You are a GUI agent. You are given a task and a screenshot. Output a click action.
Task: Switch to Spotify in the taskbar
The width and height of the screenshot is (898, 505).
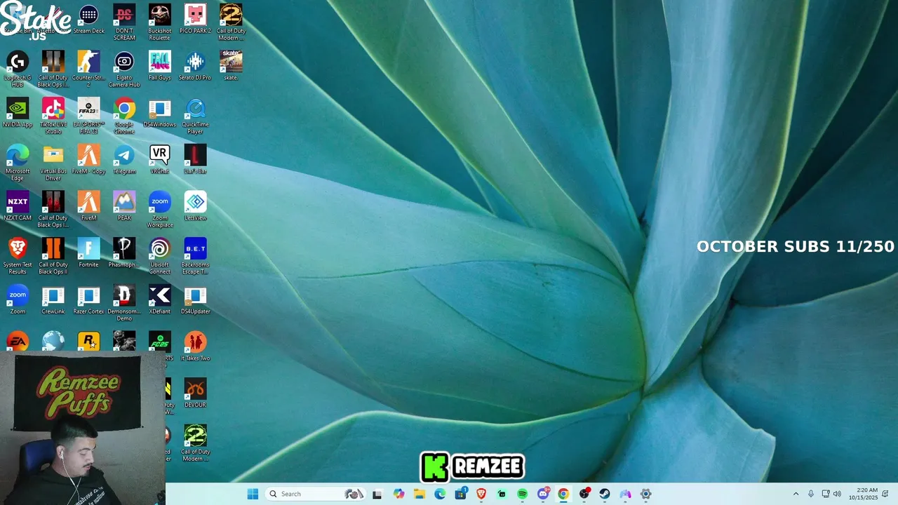(522, 494)
